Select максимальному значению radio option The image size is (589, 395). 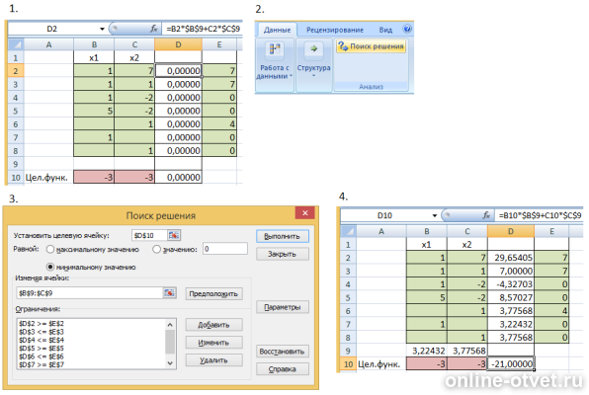(50, 249)
